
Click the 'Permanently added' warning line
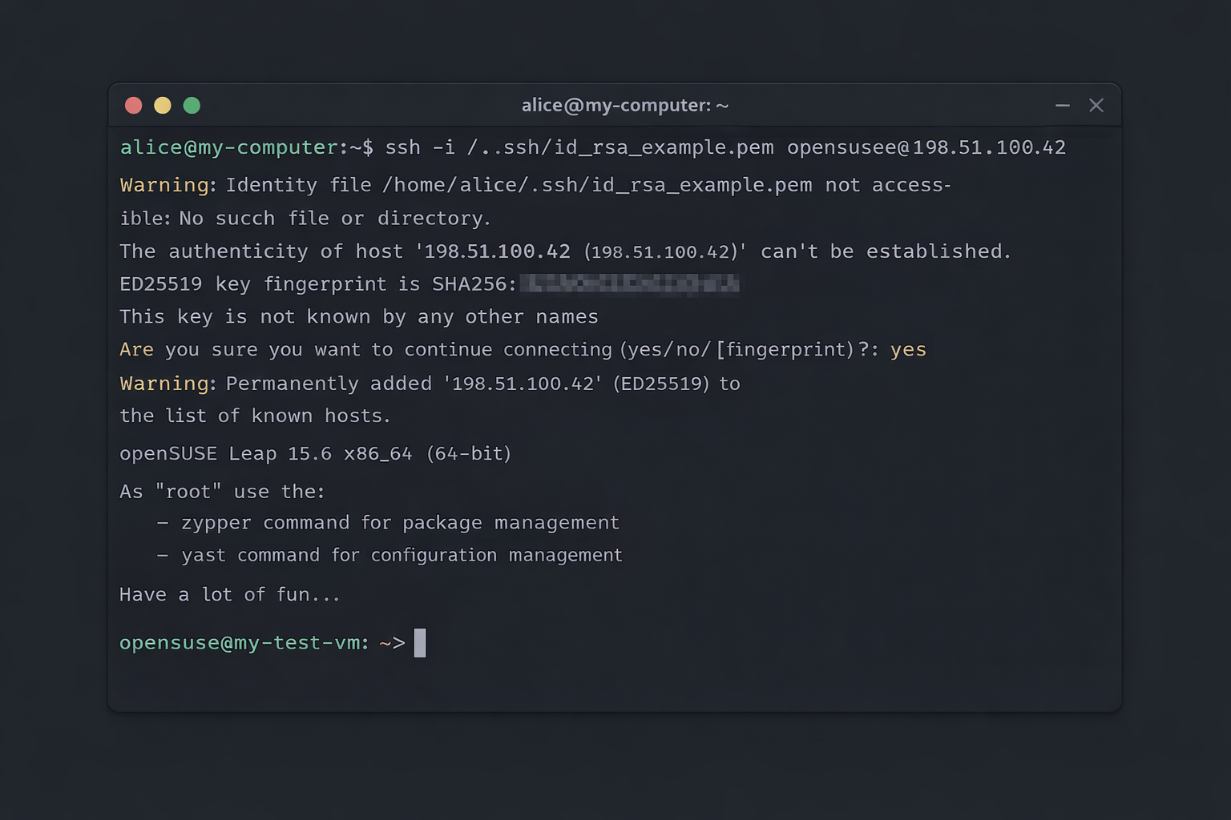(x=430, y=384)
